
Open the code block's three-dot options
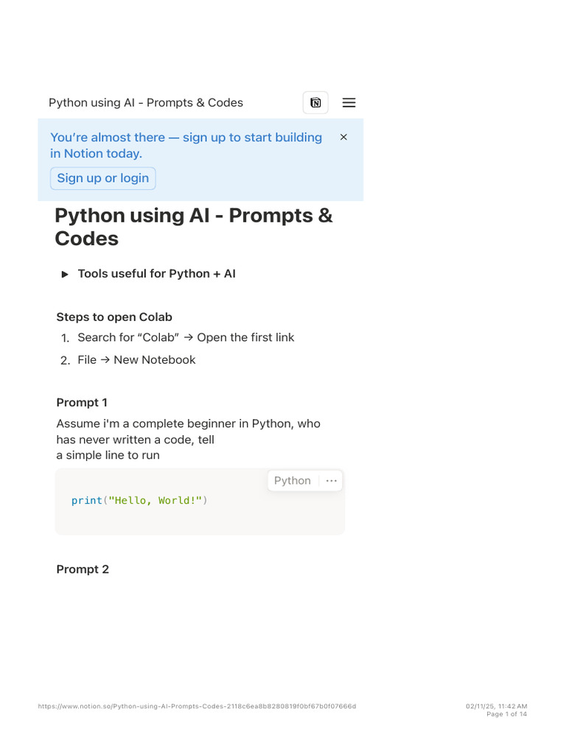[x=332, y=481]
